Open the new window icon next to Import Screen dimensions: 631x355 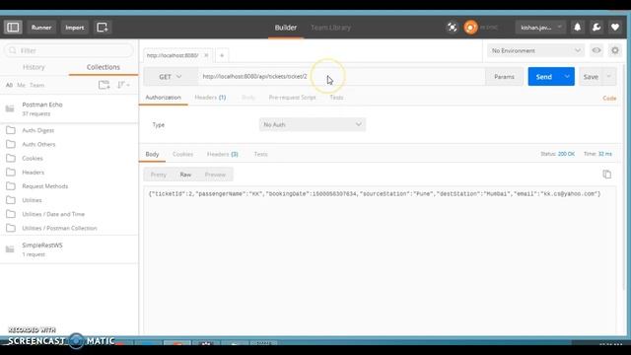point(103,28)
